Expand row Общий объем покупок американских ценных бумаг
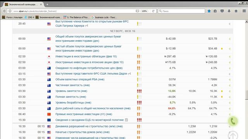248x139 pixels. (x=229, y=39)
